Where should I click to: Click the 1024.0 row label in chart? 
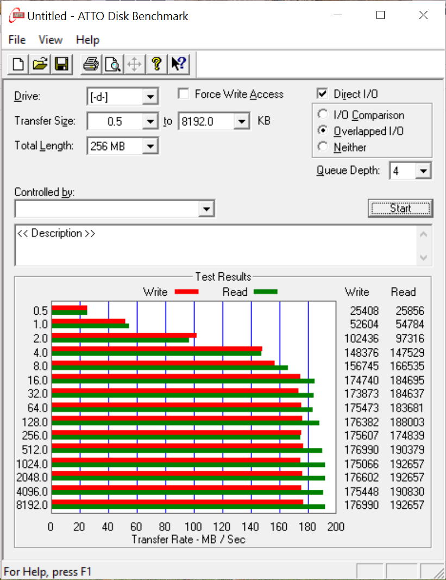(x=32, y=464)
